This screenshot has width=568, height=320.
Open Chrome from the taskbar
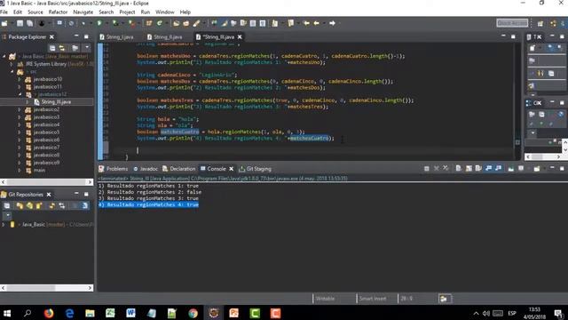click(193, 313)
